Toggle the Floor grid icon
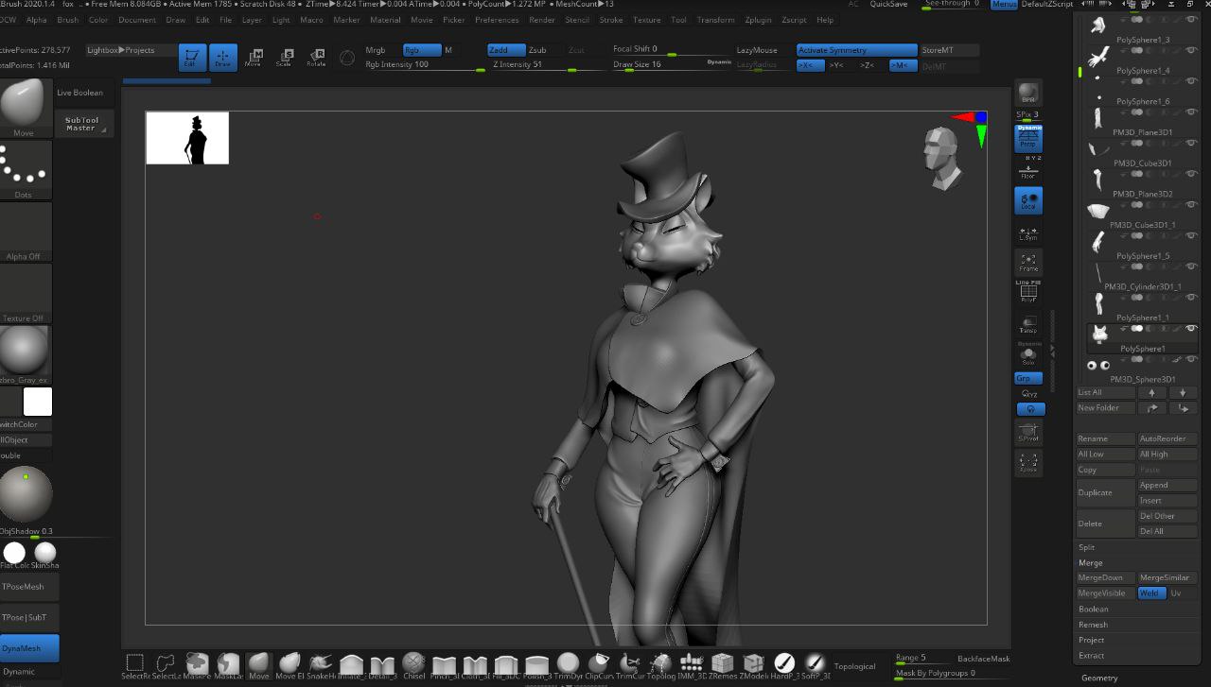This screenshot has height=687, width=1211. pos(1028,172)
